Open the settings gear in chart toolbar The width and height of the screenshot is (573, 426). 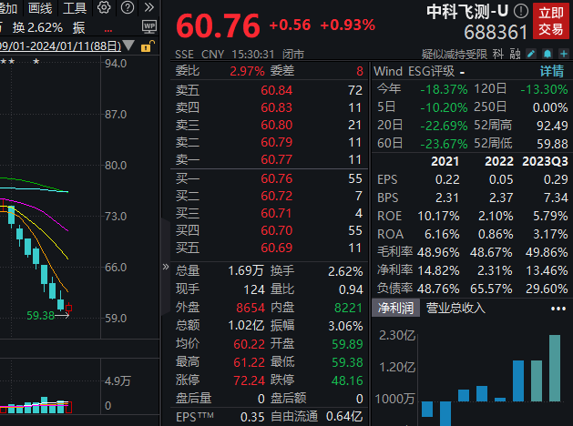pos(104,7)
